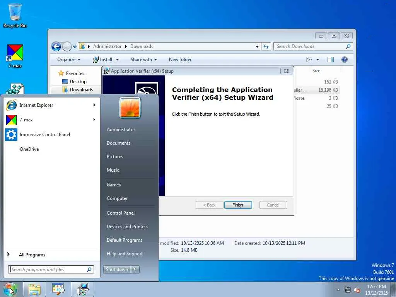Select the installer taskbar icon
This screenshot has height=297, width=396.
pos(82,289)
